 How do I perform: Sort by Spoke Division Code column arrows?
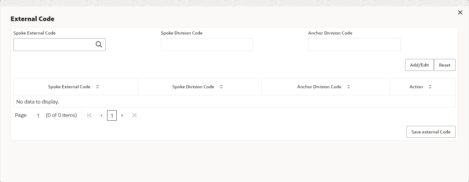(221, 87)
